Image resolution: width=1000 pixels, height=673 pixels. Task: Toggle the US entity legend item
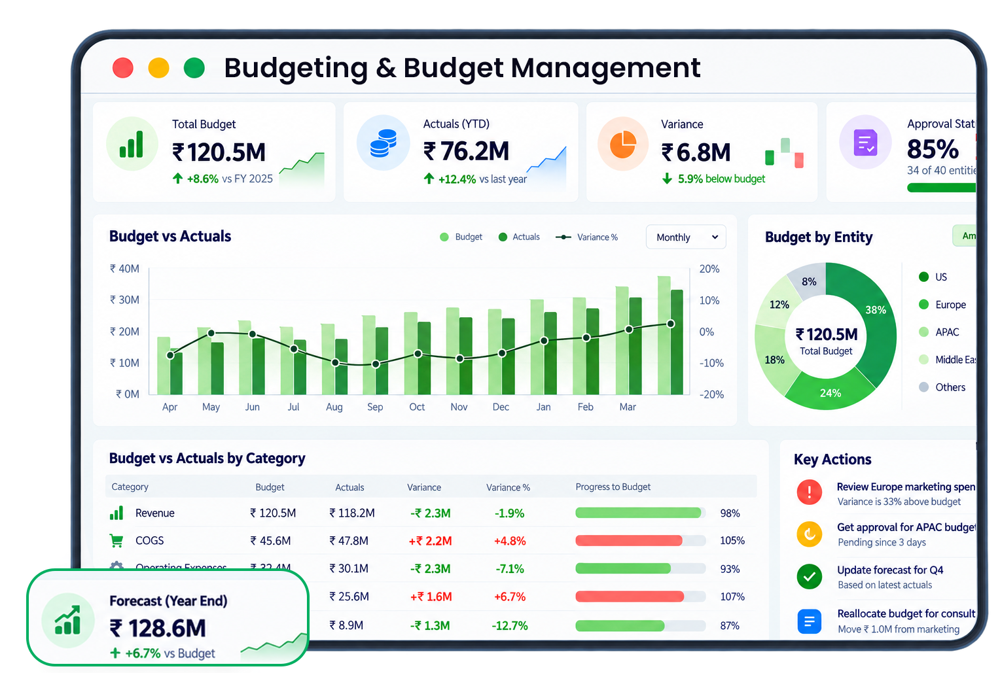(x=933, y=277)
